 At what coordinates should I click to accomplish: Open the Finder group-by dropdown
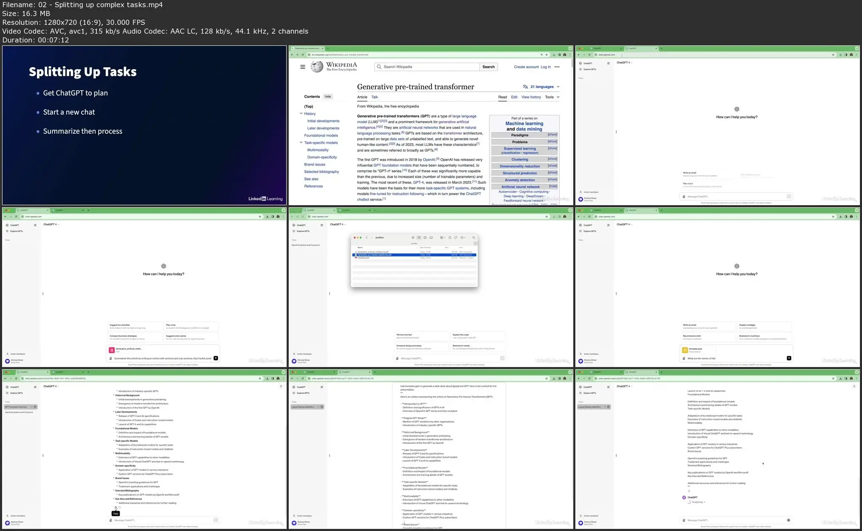[x=442, y=238]
